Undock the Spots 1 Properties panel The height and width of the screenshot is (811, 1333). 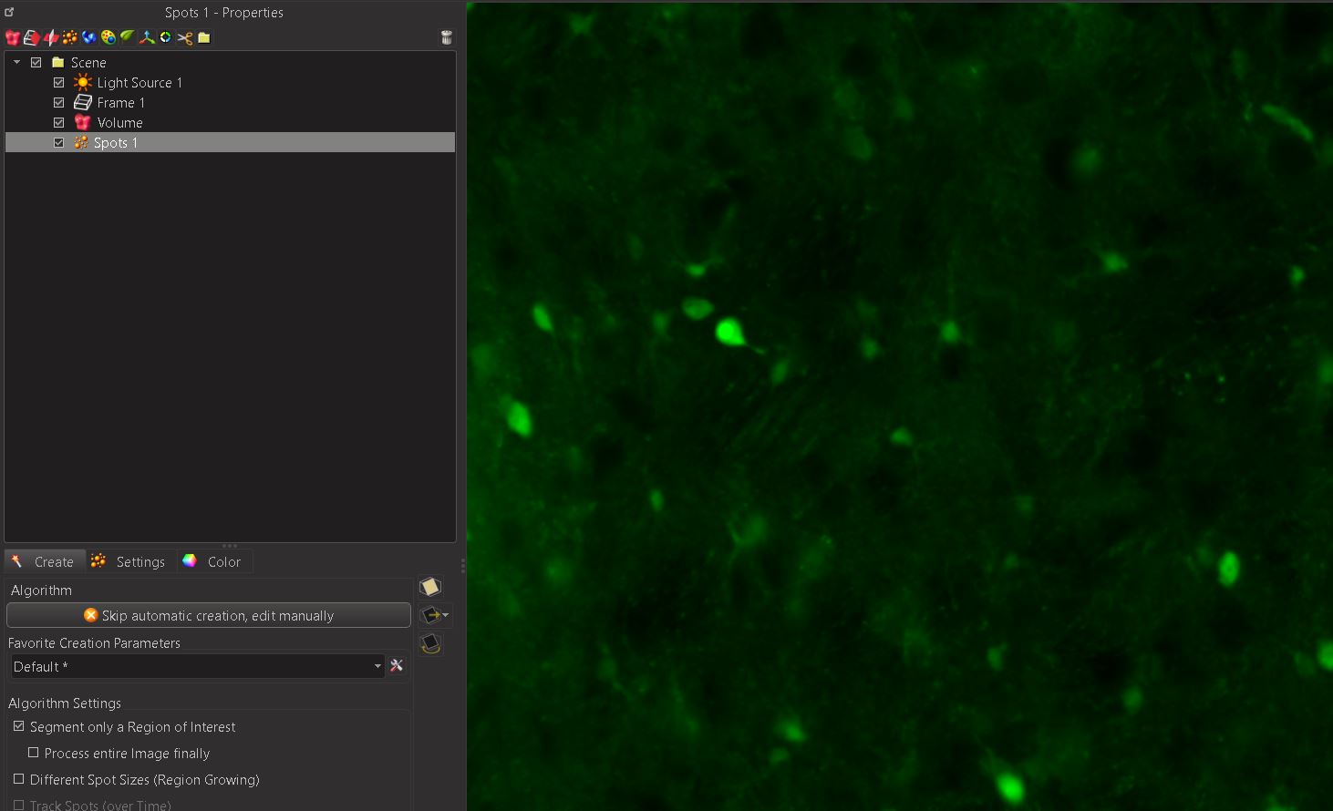coord(9,13)
